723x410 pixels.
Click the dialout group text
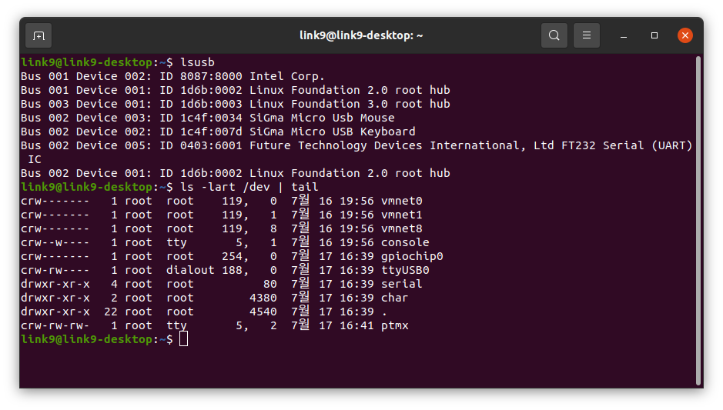[190, 270]
